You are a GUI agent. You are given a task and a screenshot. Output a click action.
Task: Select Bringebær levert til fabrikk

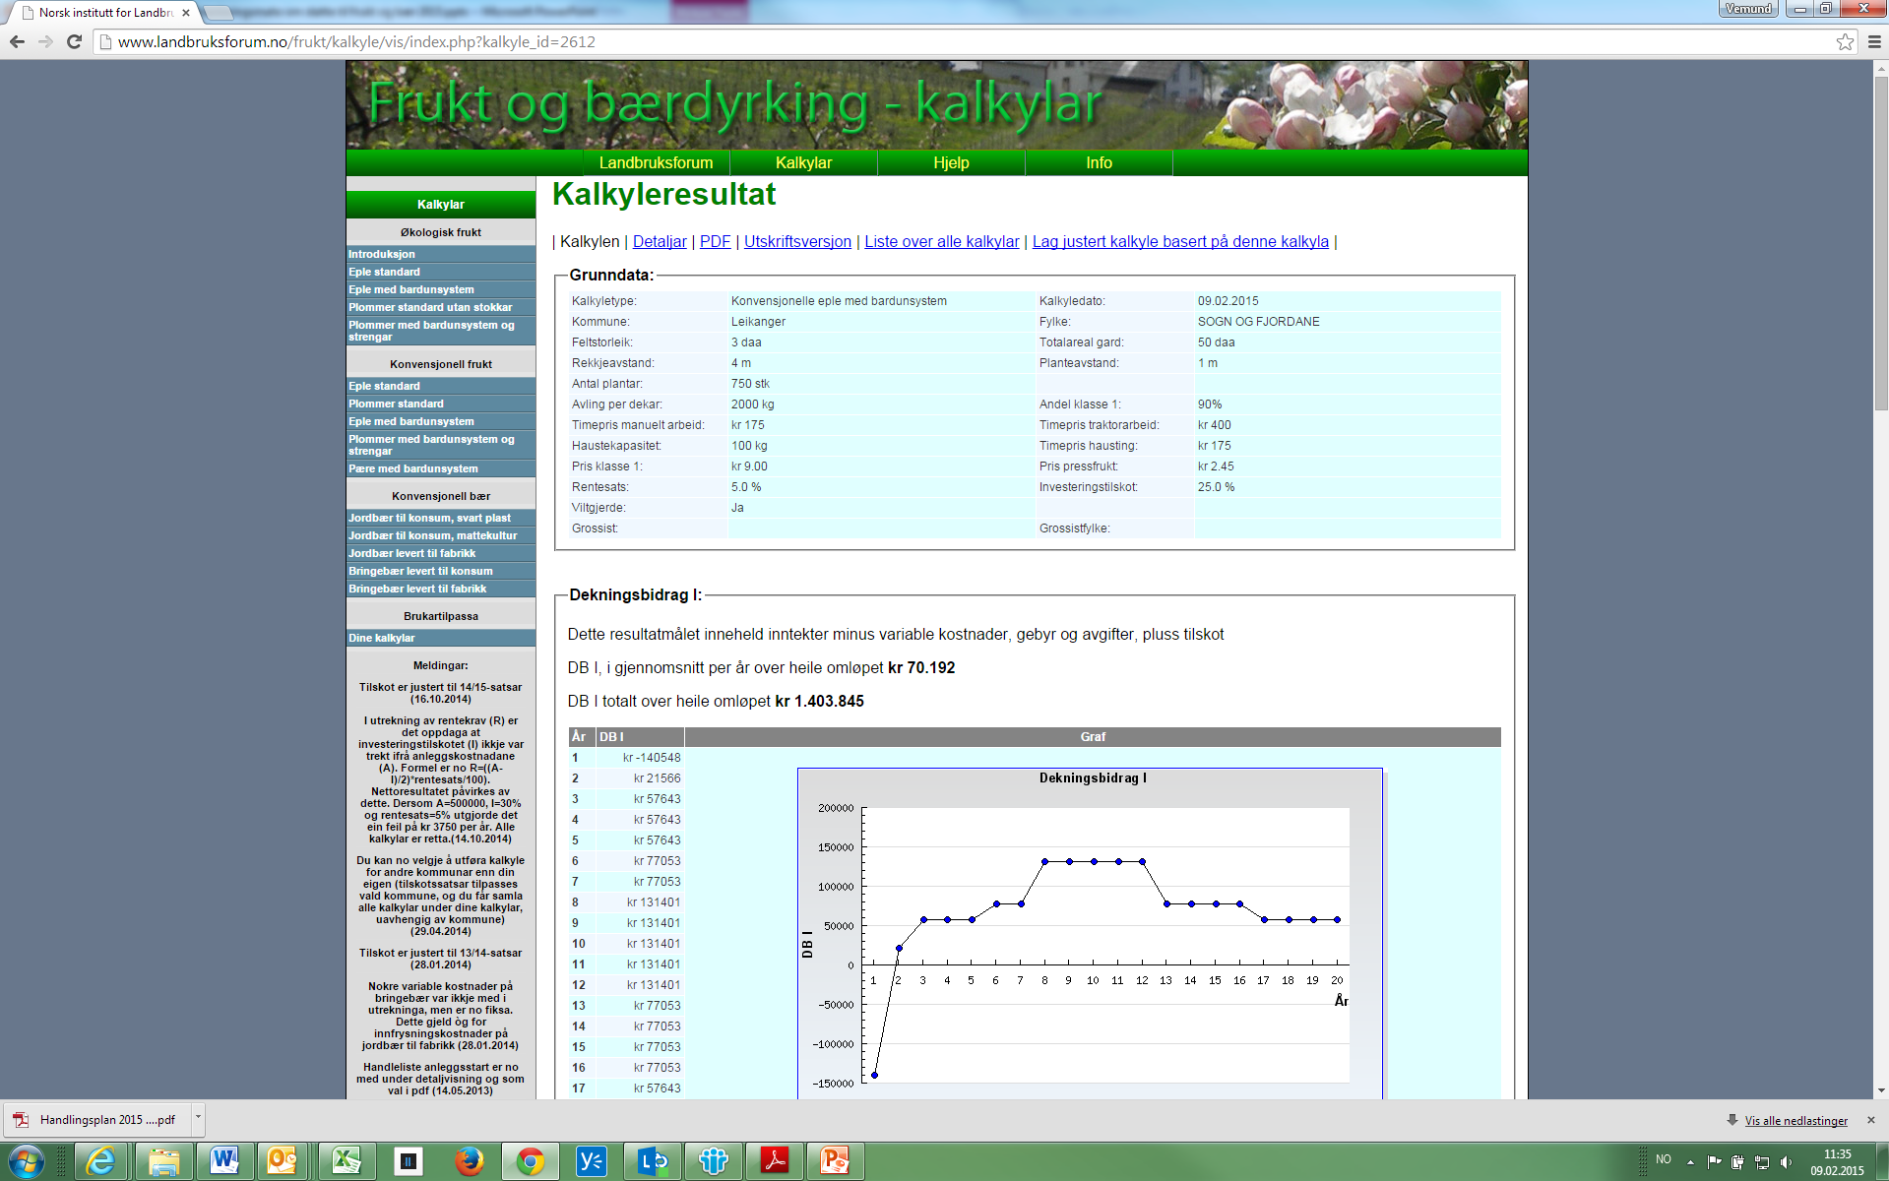pyautogui.click(x=441, y=589)
